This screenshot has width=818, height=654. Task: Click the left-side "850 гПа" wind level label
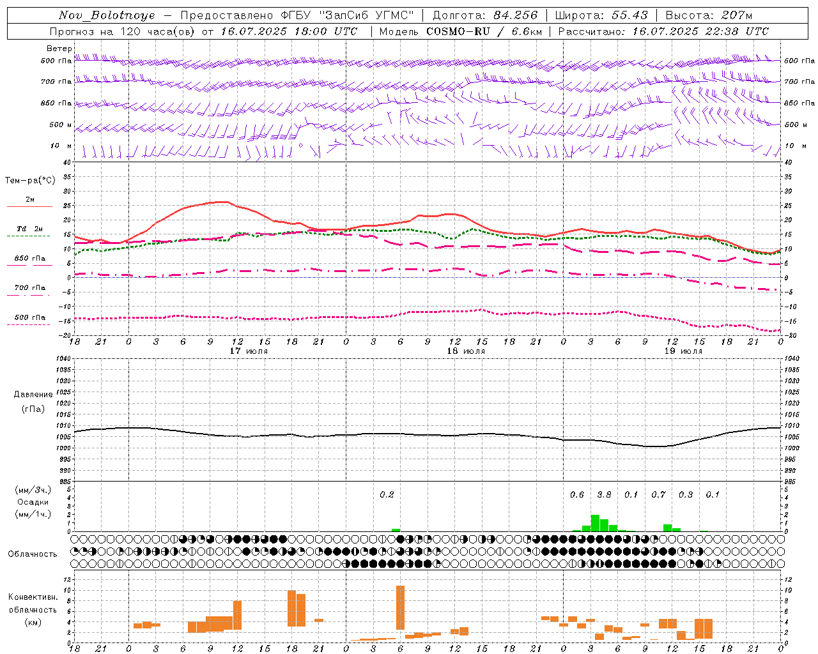pyautogui.click(x=56, y=103)
